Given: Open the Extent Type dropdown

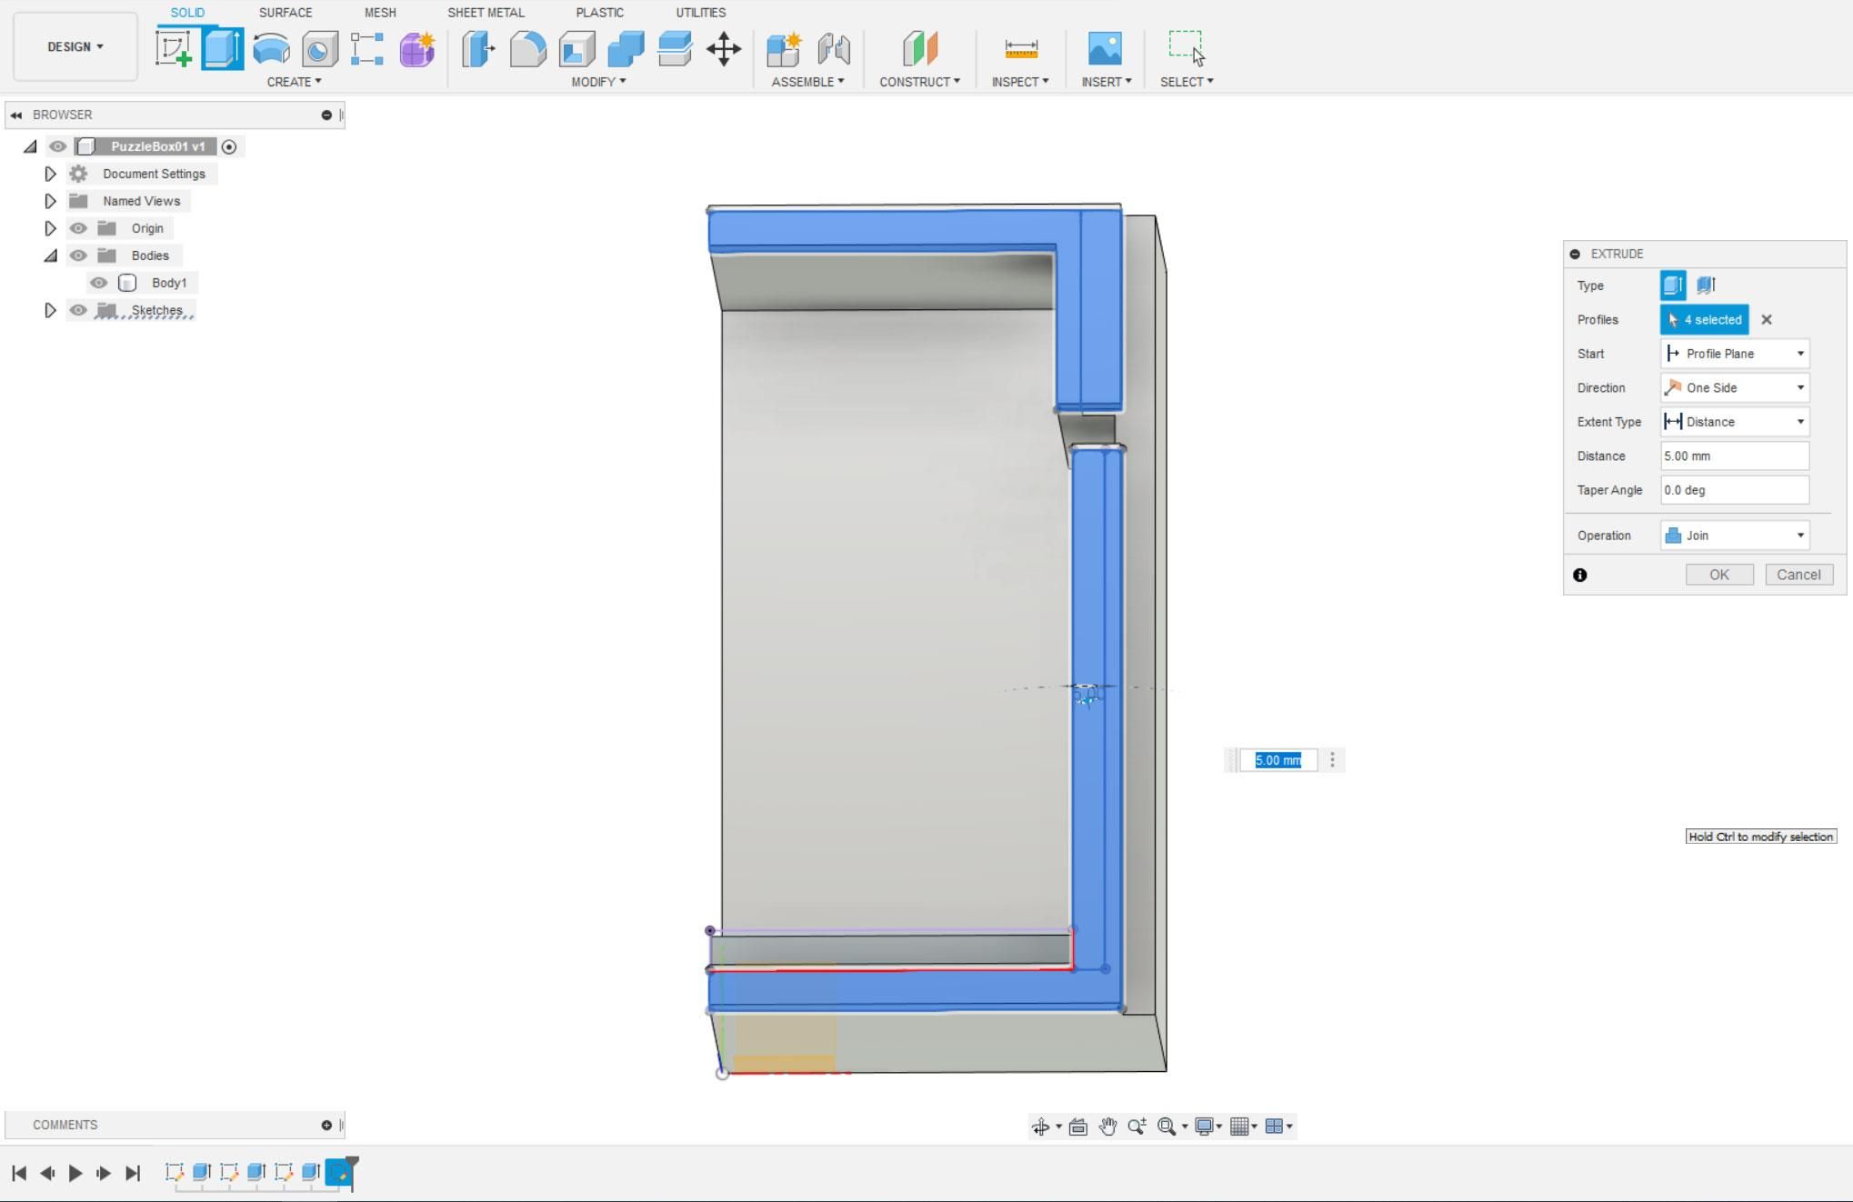Looking at the screenshot, I should point(1733,421).
